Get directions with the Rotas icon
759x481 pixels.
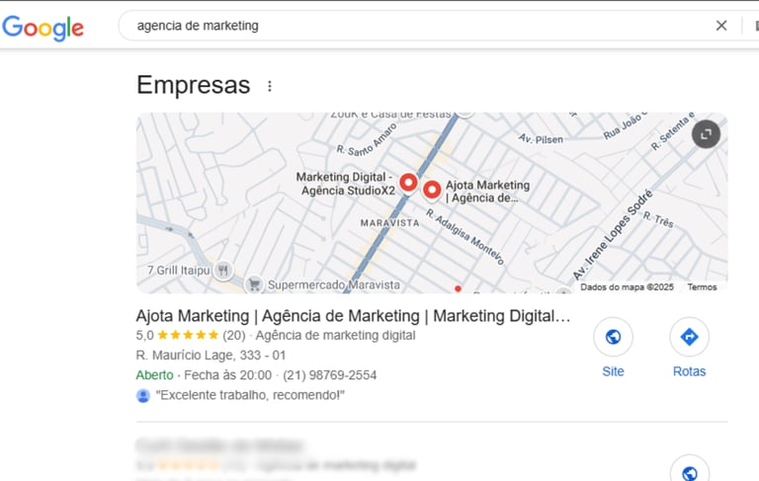[689, 337]
